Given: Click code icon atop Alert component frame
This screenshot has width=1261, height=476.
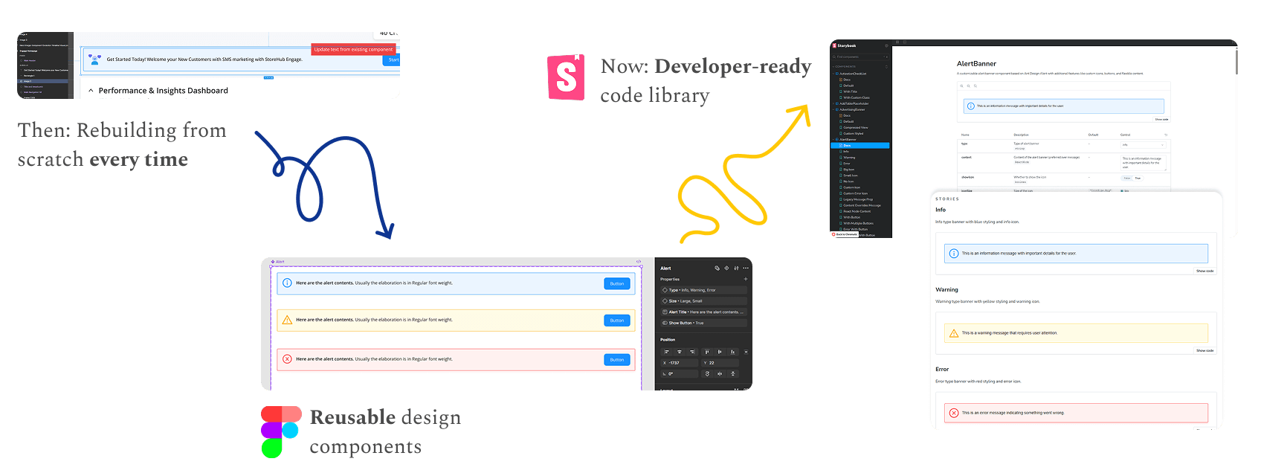Looking at the screenshot, I should coord(639,262).
